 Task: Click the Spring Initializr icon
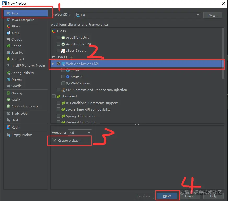pyautogui.click(x=8, y=73)
